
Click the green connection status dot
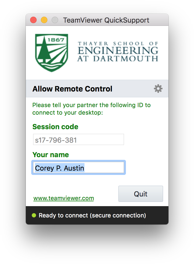point(34,215)
